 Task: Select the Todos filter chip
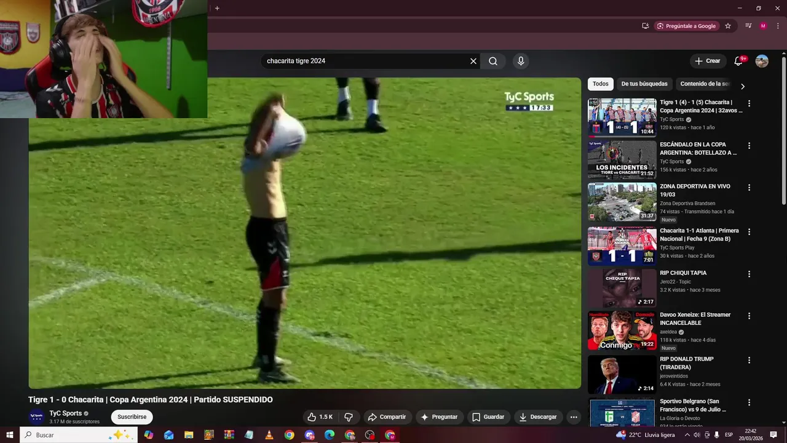601,84
